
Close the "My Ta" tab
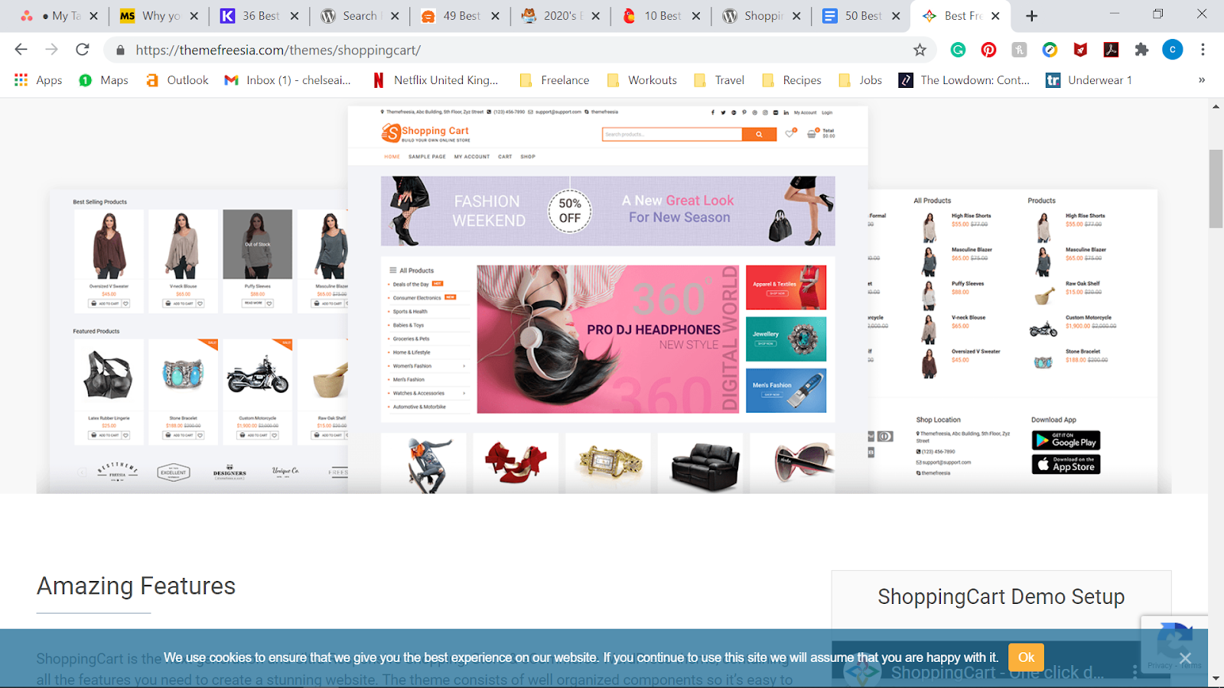point(93,16)
